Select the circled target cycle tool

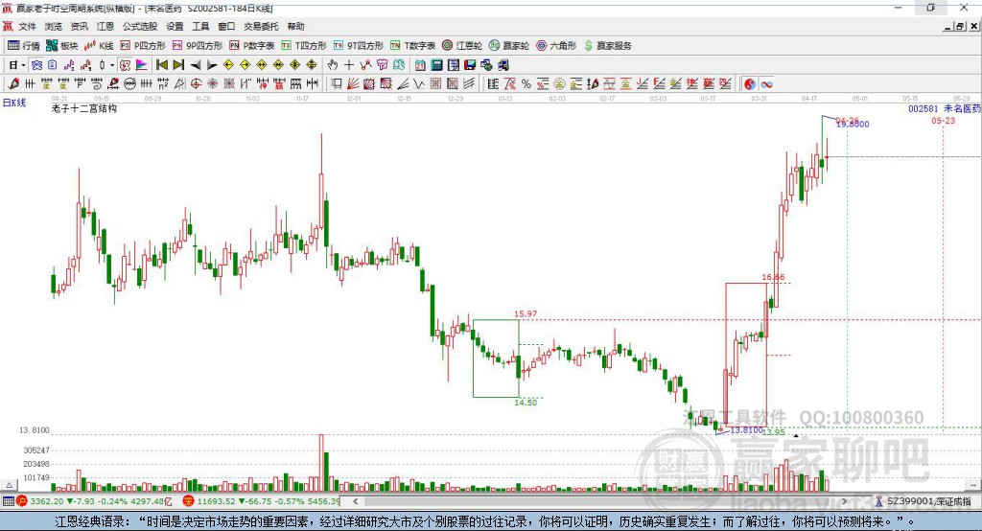196,84
